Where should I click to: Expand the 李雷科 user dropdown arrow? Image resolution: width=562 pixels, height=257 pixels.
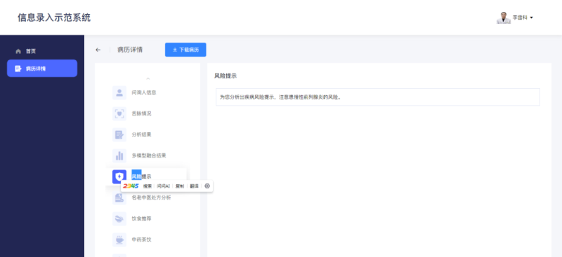531,18
